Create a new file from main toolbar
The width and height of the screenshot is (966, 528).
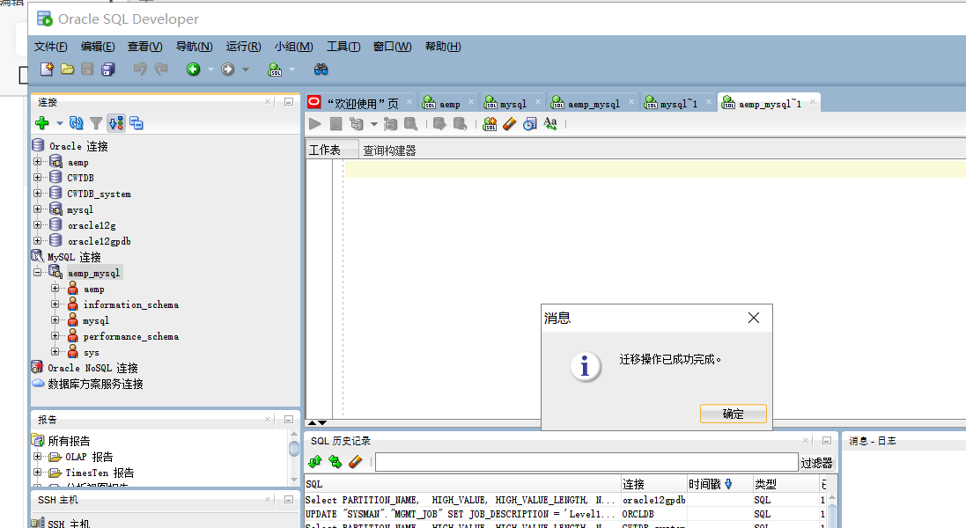tap(47, 70)
